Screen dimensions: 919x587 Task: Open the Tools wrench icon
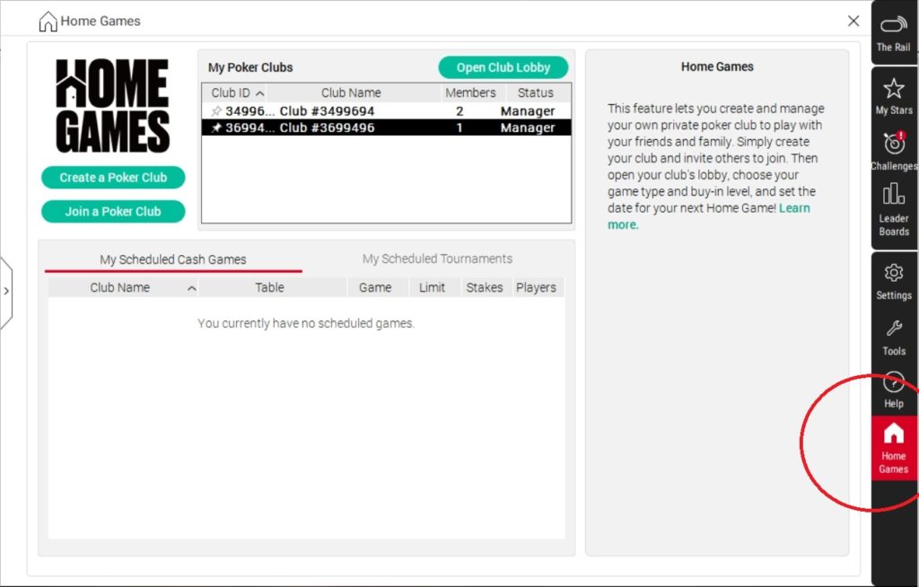pos(893,335)
